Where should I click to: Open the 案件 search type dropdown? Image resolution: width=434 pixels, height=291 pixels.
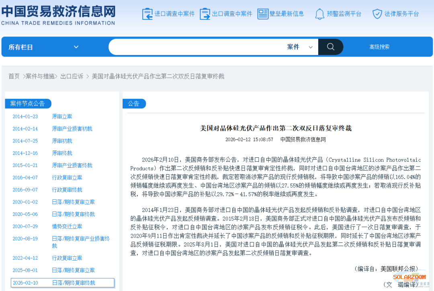pyautogui.click(x=300, y=47)
